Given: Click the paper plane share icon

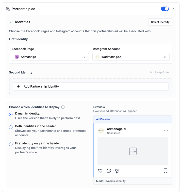Looking at the screenshot, I should (x=117, y=171).
